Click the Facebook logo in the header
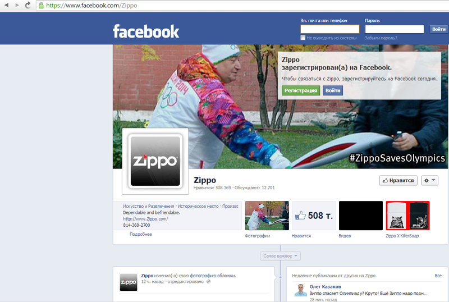Viewport: 449px width, 302px height. (x=146, y=31)
